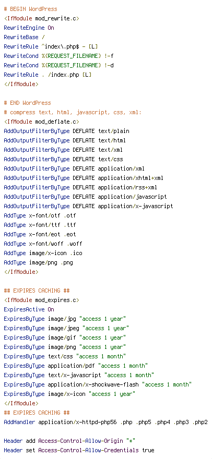The width and height of the screenshot is (212, 459).
Task: Click the AddHandler x-httpd-php56 line
Action: click(106, 422)
